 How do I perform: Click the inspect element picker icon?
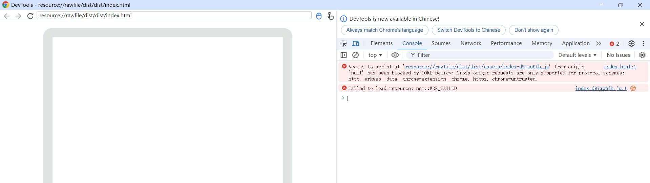[343, 44]
